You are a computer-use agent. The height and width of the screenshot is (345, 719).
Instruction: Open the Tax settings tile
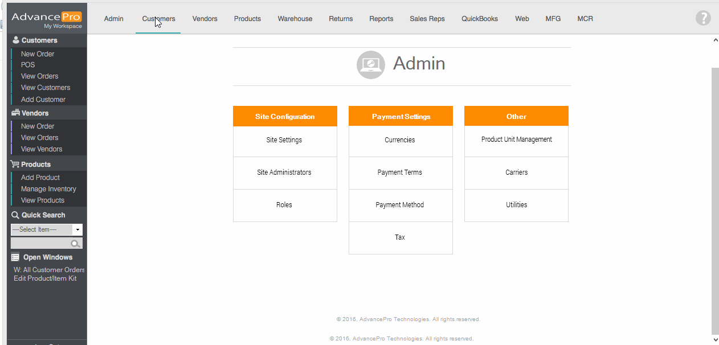coord(400,237)
